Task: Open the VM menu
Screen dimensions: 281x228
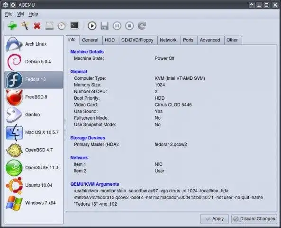Action: (x=20, y=14)
